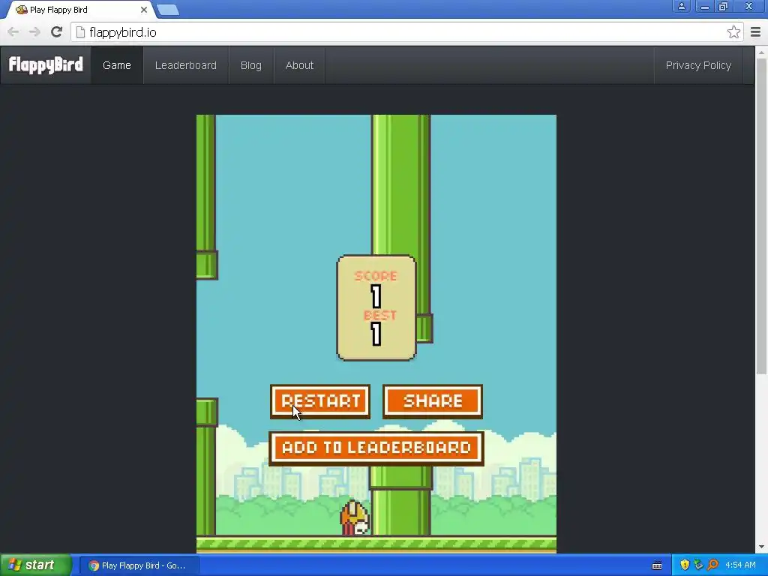Click the page icon in address bar
Image resolution: width=768 pixels, height=576 pixels.
pos(80,32)
